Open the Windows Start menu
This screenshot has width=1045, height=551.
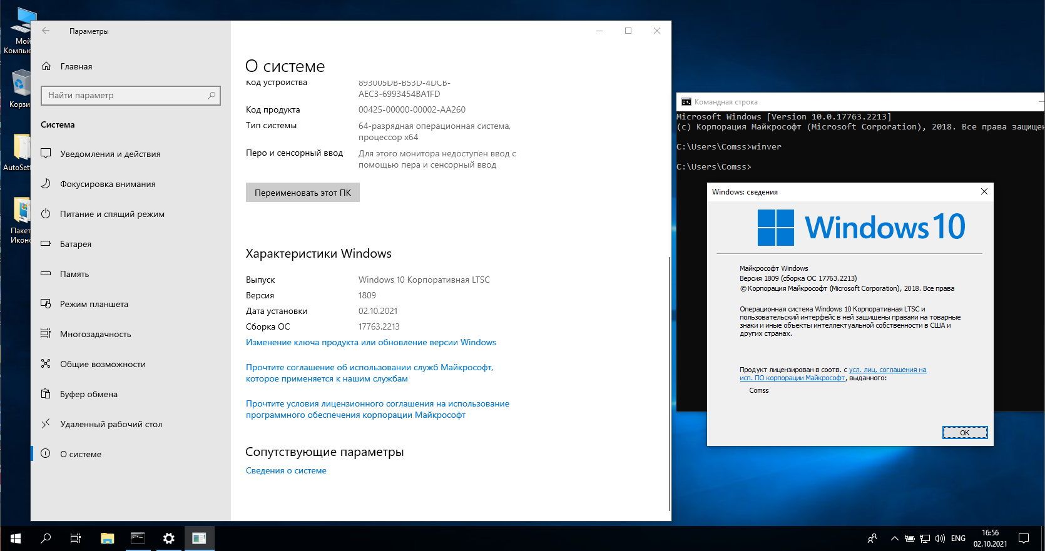[15, 538]
